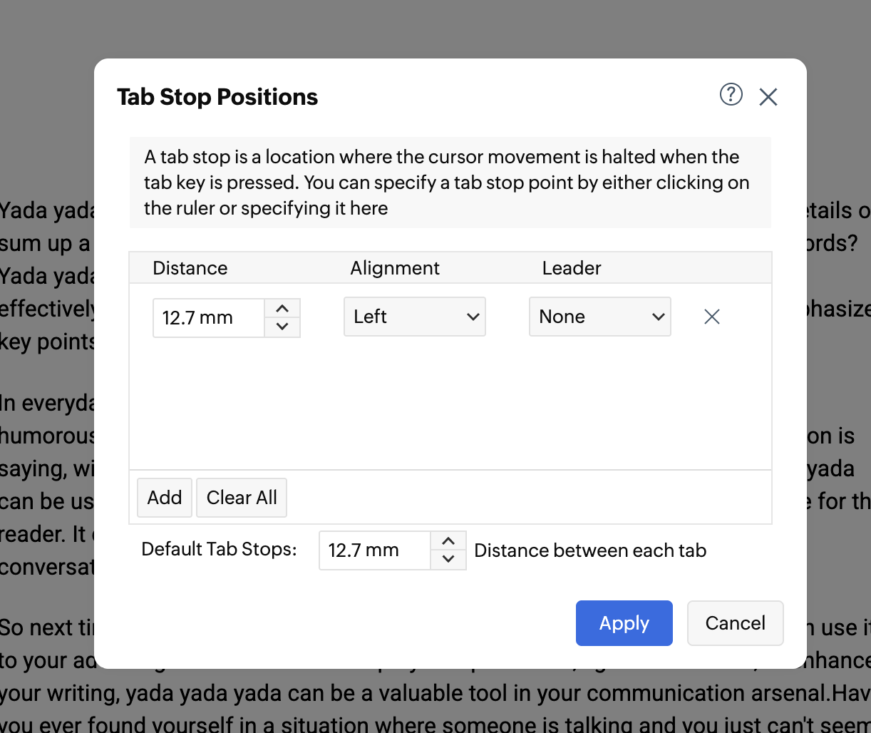Screen dimensions: 871x733
Task: Click the Alignment column header
Action: (x=395, y=268)
